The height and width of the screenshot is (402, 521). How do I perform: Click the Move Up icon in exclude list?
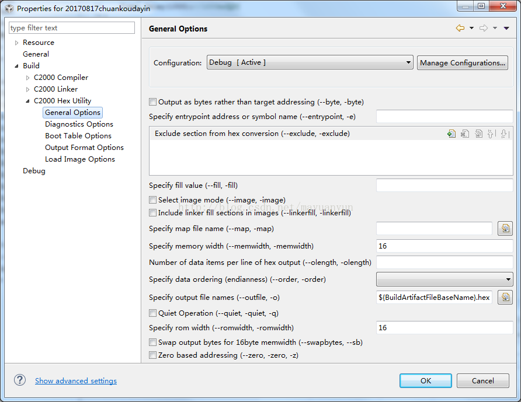[x=491, y=134]
